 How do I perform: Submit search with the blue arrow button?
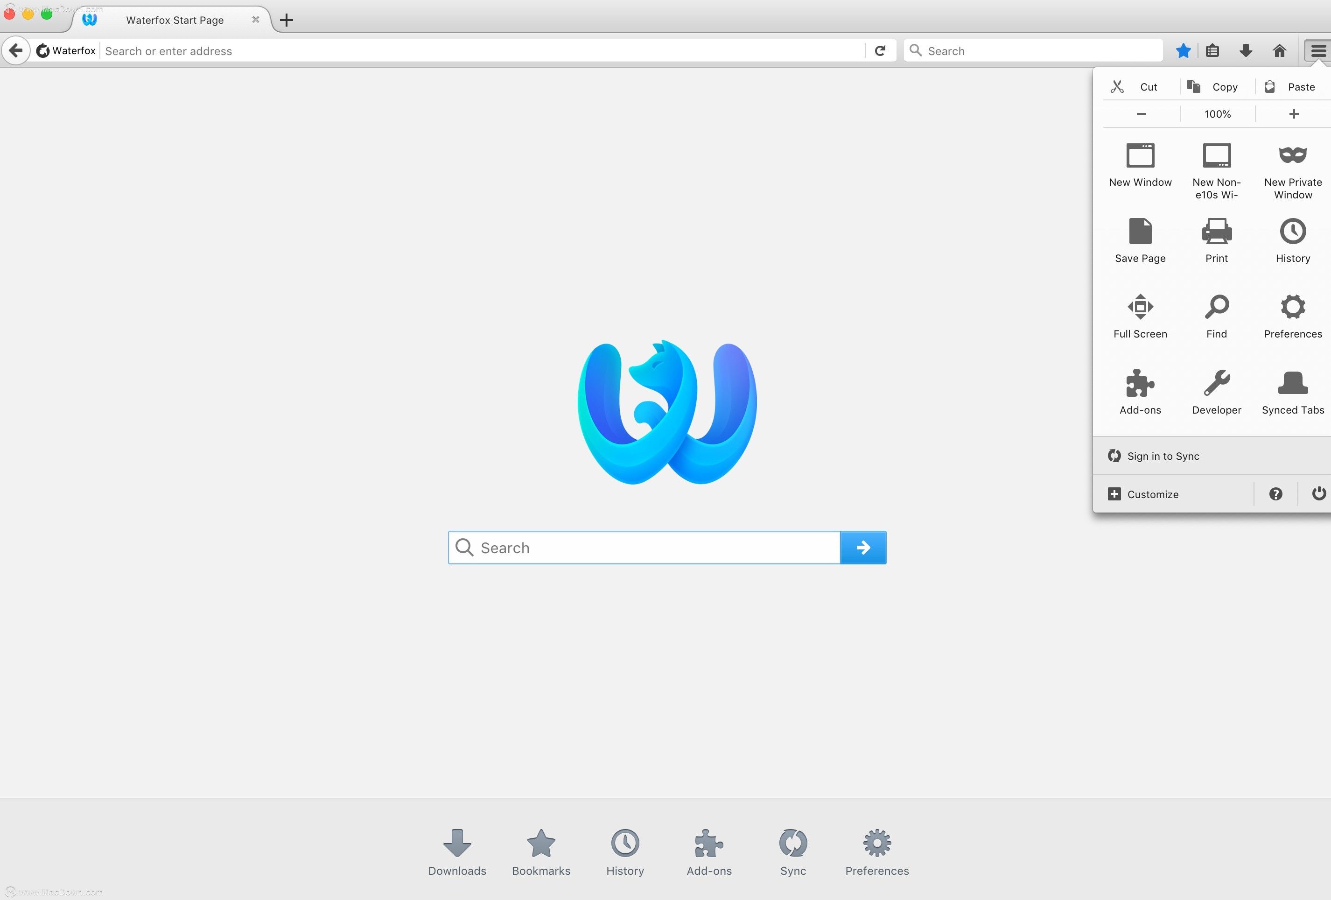click(863, 548)
